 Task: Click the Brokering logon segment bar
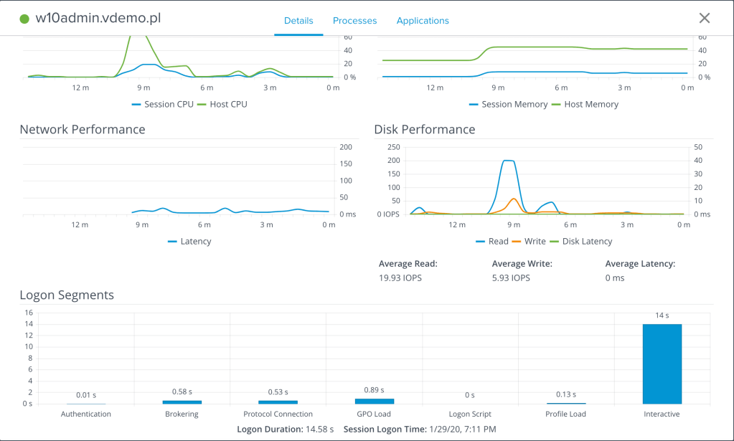(182, 402)
